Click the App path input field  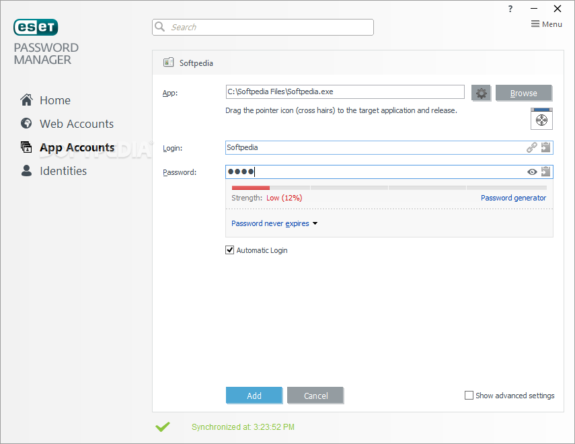point(345,91)
